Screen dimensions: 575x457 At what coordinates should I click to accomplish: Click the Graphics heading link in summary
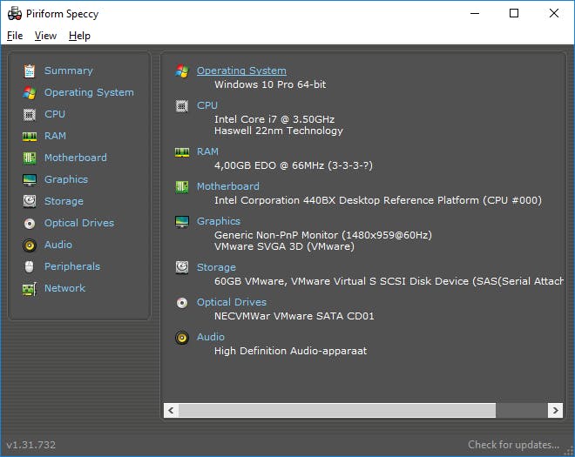(219, 221)
